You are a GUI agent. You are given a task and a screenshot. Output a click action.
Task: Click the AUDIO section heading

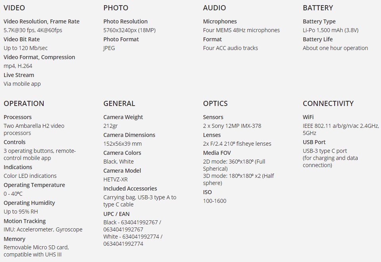point(214,8)
